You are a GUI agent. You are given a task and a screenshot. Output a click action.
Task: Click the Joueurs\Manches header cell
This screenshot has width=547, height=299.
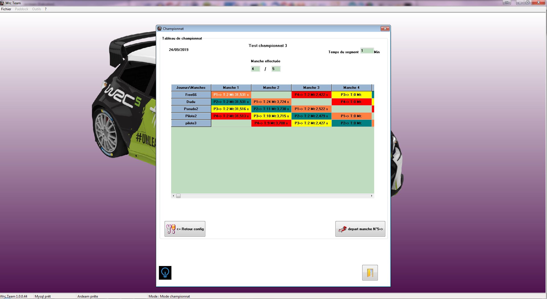pyautogui.click(x=191, y=88)
